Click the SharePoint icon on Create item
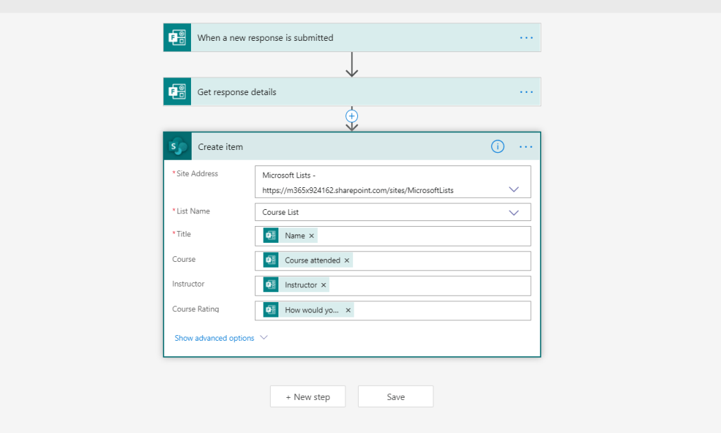 tap(178, 147)
